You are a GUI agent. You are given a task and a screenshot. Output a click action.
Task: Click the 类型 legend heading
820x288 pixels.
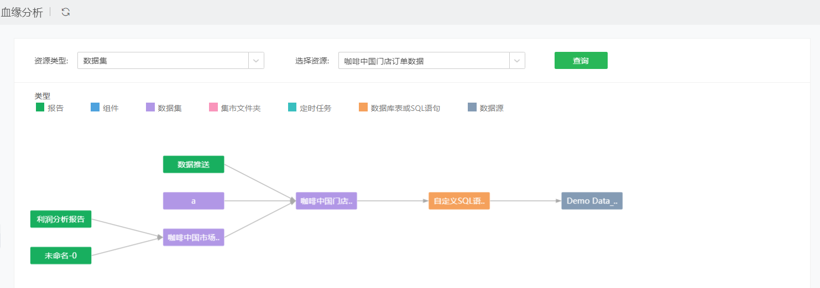[42, 96]
